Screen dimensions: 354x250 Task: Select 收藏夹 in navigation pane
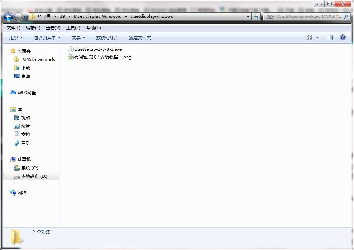[24, 51]
